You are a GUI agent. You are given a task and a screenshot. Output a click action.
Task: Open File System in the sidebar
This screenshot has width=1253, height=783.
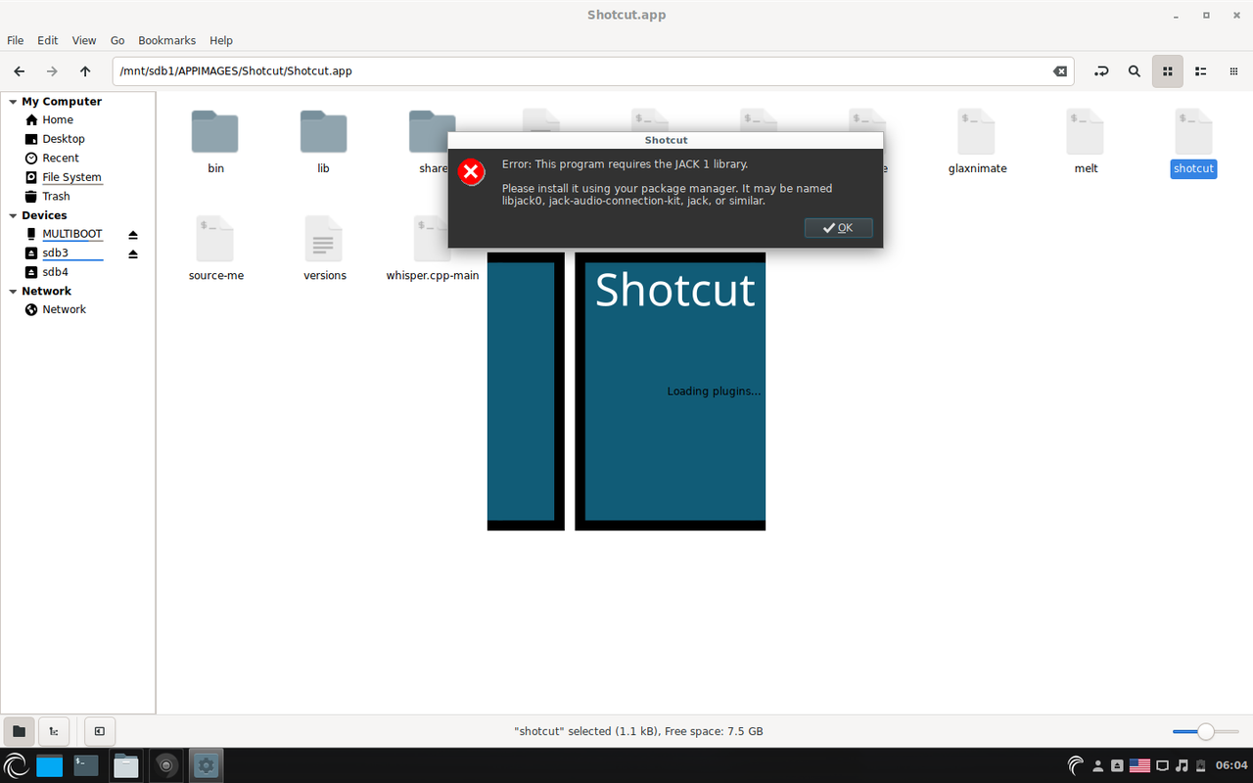point(71,177)
